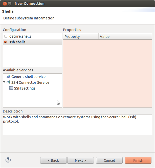Click the SSH Settings table icon

11,88
